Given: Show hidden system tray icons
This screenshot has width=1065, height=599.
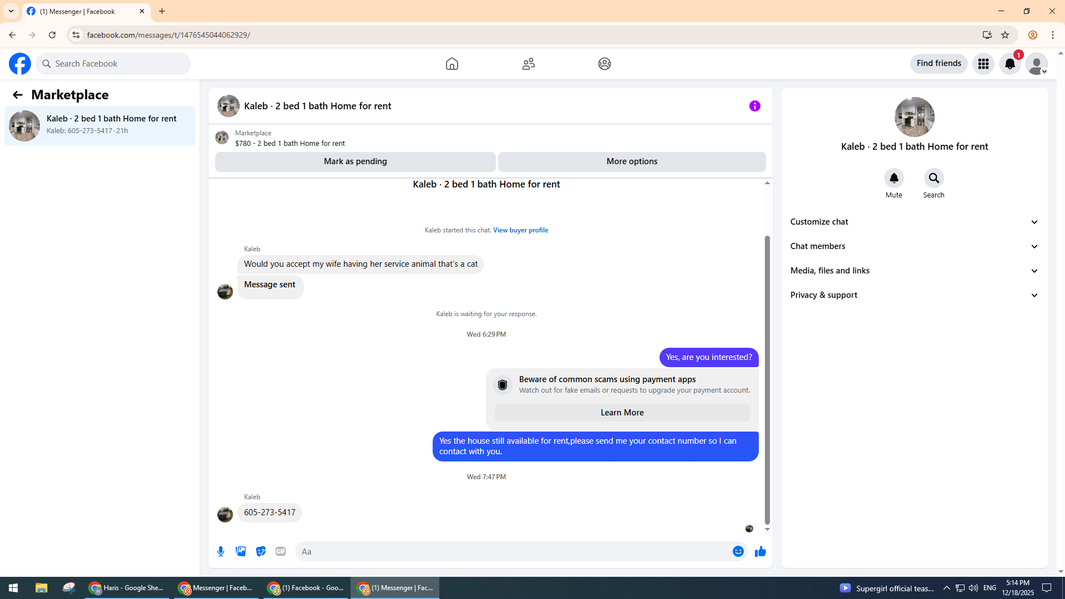Looking at the screenshot, I should (x=947, y=588).
